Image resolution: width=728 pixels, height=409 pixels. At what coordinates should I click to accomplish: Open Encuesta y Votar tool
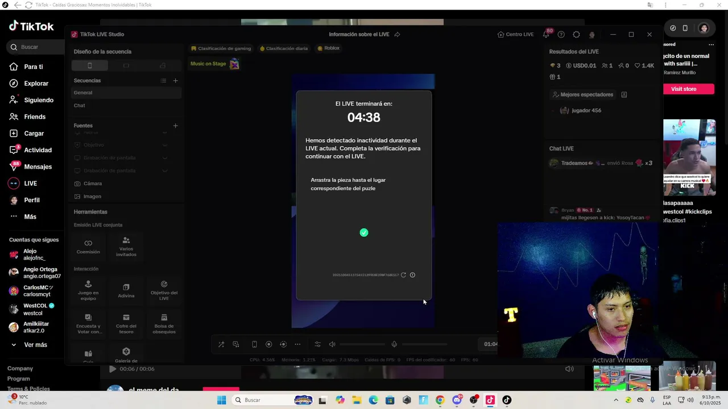[x=88, y=324]
